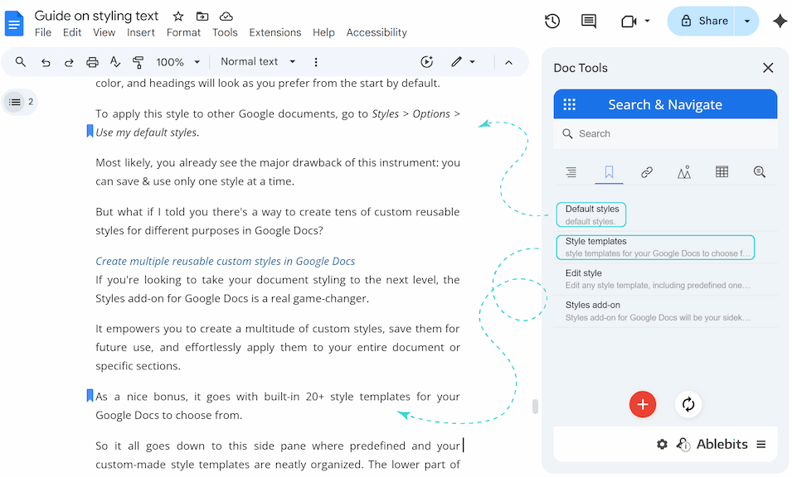Open the Google Docs home icon

(x=14, y=24)
